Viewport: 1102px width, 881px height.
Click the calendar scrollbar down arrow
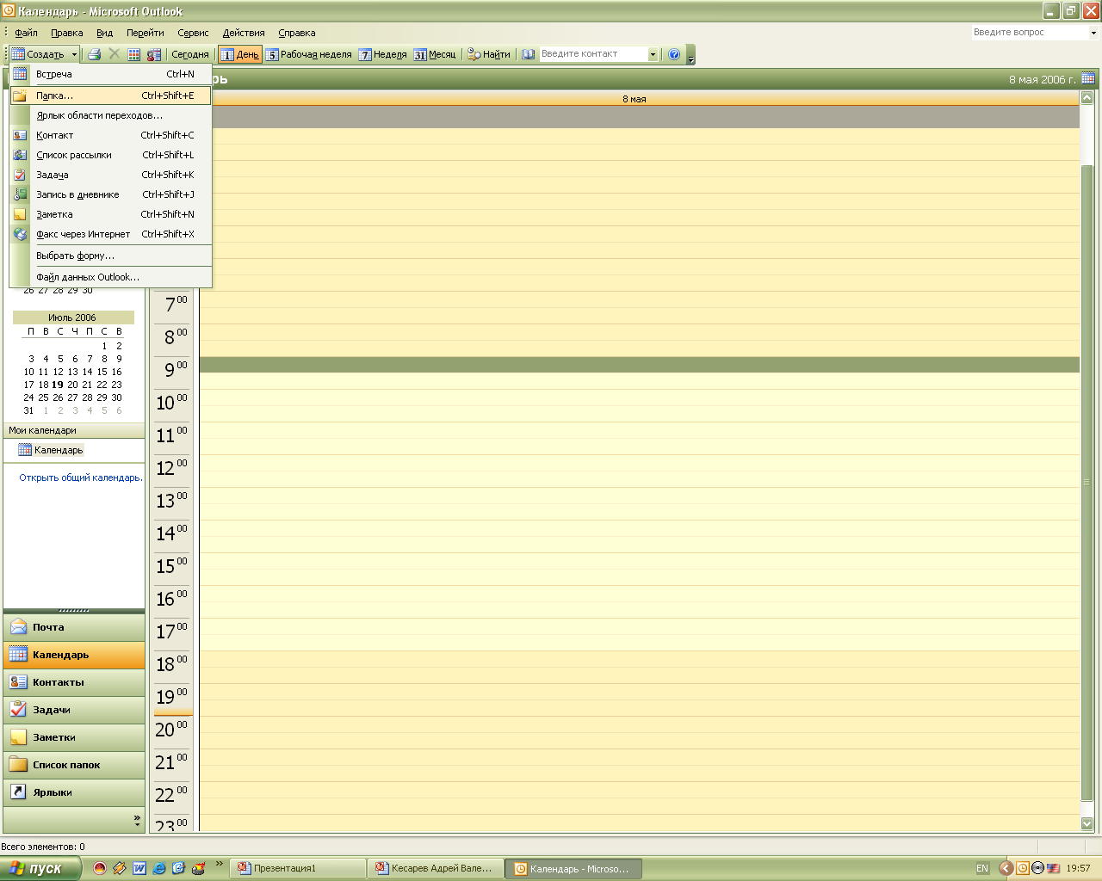click(x=1087, y=823)
